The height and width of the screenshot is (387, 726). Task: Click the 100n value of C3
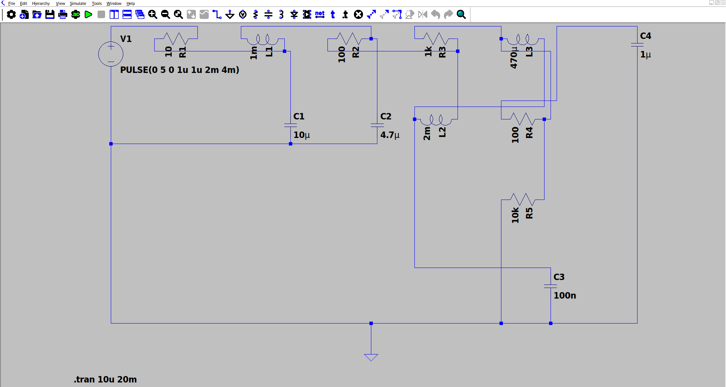click(565, 296)
